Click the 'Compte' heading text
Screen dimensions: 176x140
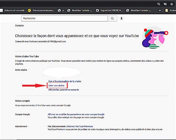pos(19,25)
